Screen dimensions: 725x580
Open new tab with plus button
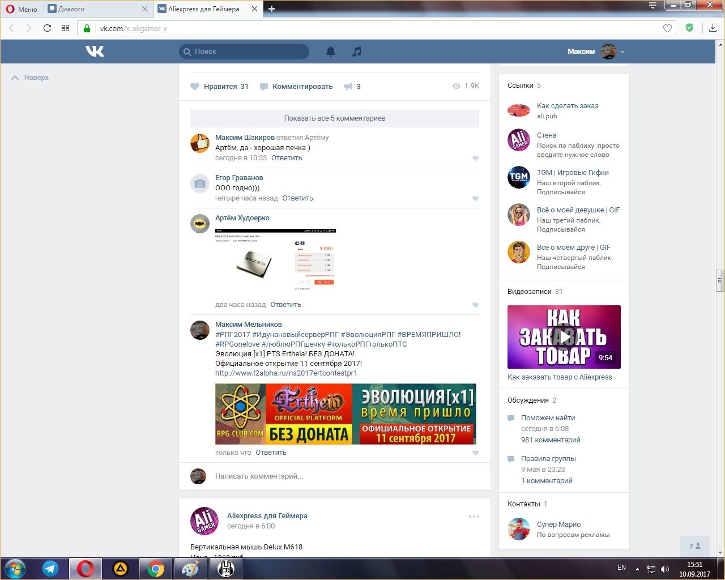click(271, 8)
